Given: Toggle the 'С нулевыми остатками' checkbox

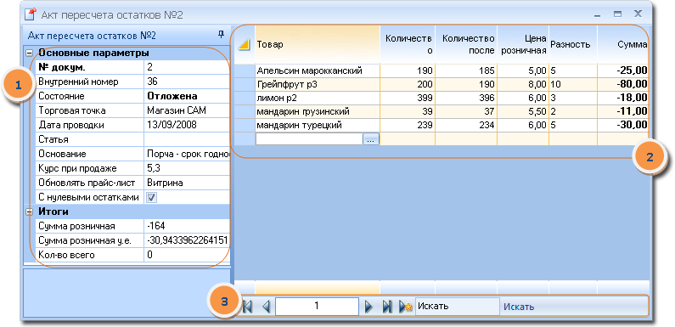Looking at the screenshot, I should pyautogui.click(x=152, y=197).
